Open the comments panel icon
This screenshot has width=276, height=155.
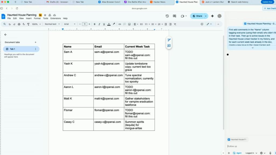pos(174,16)
